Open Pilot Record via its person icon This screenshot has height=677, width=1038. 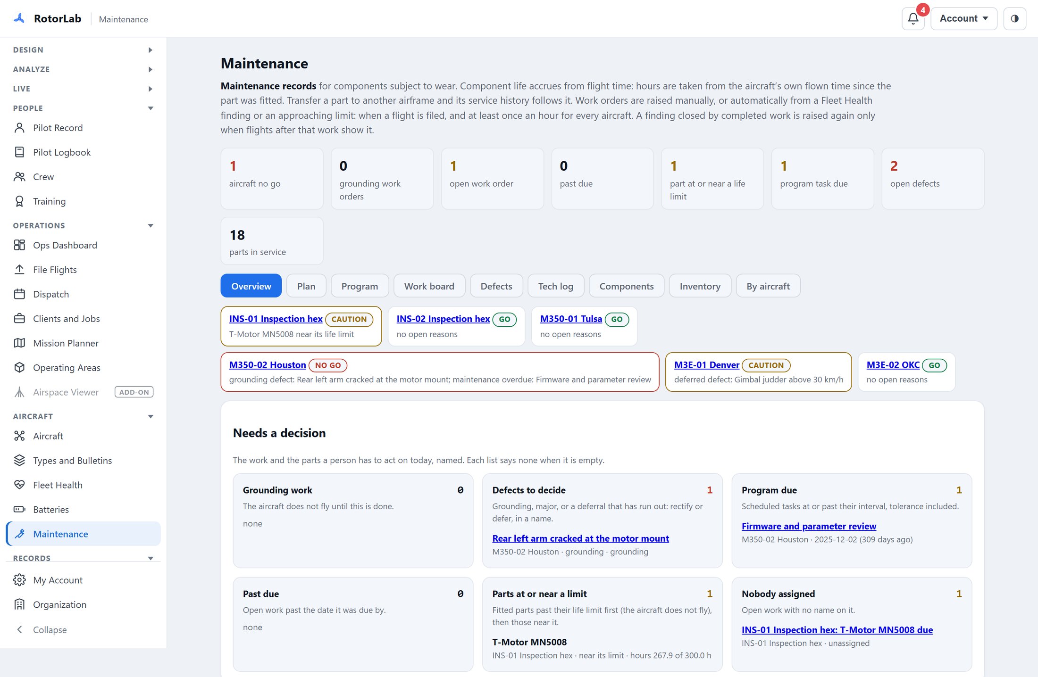(19, 128)
